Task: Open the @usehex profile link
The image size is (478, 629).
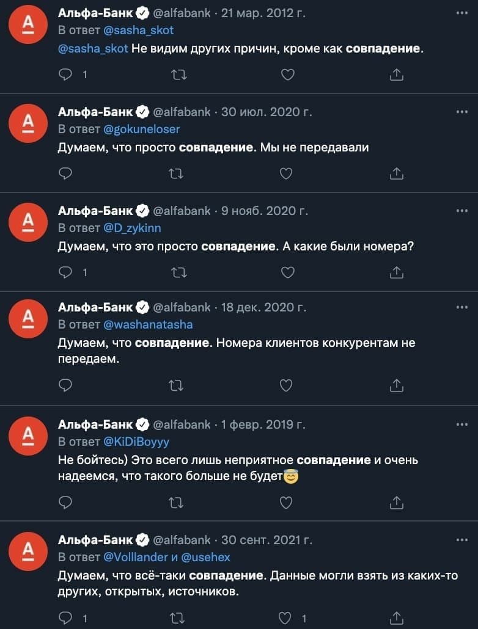Action: tap(205, 557)
